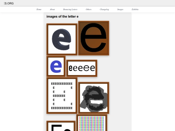Go to the Exhibits page
The width and height of the screenshot is (175, 131).
coord(135,9)
